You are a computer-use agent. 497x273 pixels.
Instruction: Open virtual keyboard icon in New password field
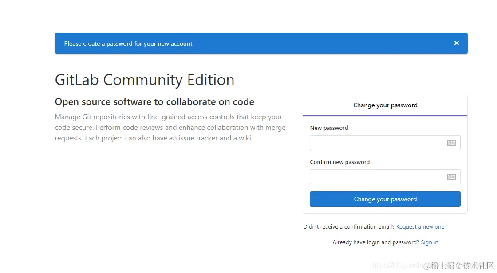451,143
